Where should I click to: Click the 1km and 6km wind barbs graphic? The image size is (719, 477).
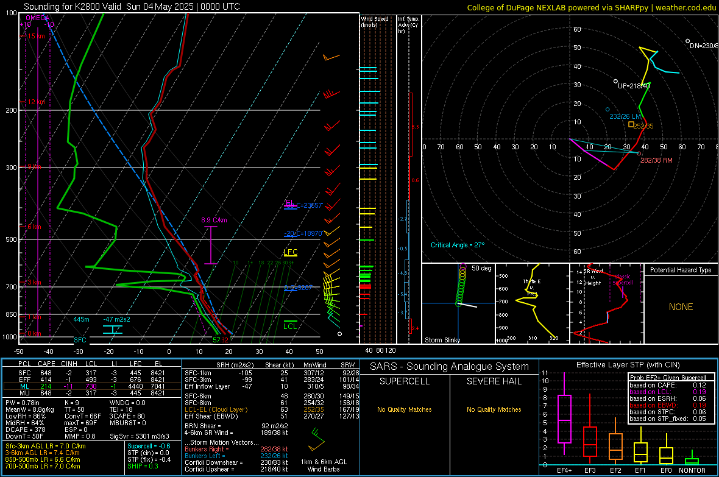(316, 439)
